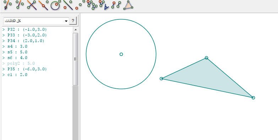Select the reflection across line tool
Screen dimensions: 278x140
pos(68,5)
